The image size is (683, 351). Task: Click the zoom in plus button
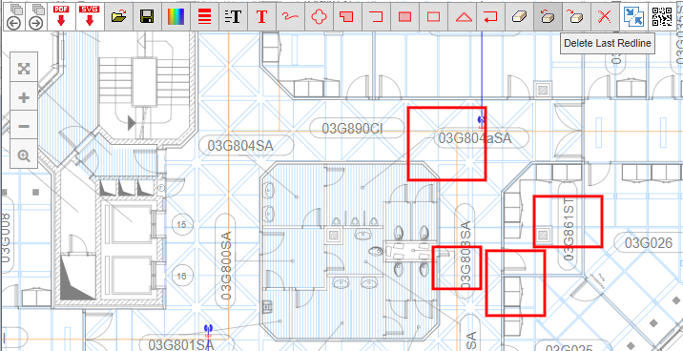click(x=24, y=98)
